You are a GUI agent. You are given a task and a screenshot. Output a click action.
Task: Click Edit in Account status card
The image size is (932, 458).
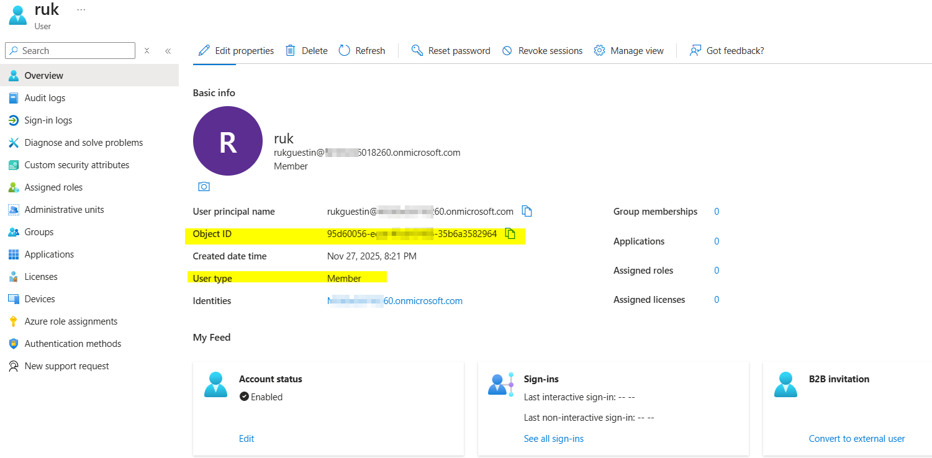pos(247,438)
